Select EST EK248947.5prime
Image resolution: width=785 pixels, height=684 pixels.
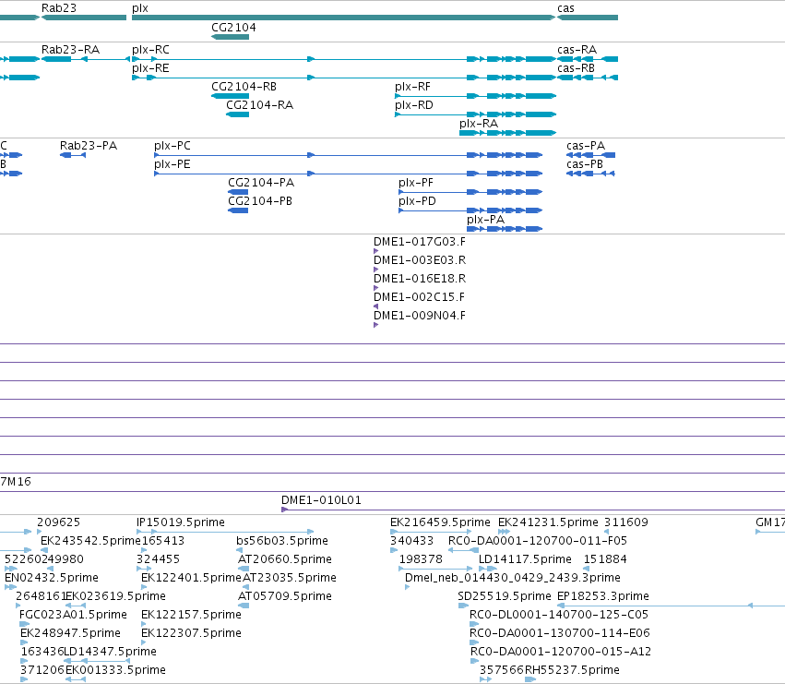24,642
